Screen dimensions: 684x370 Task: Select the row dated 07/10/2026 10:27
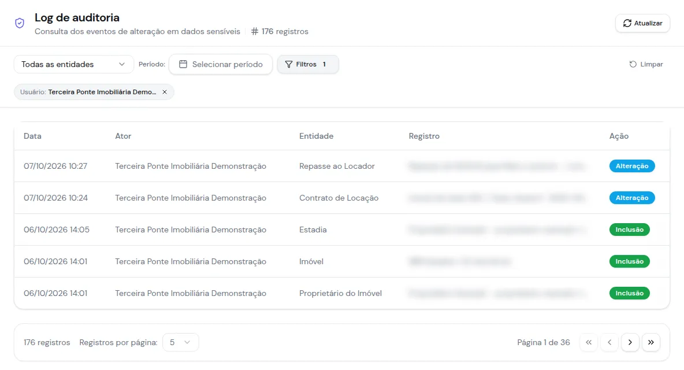click(342, 166)
